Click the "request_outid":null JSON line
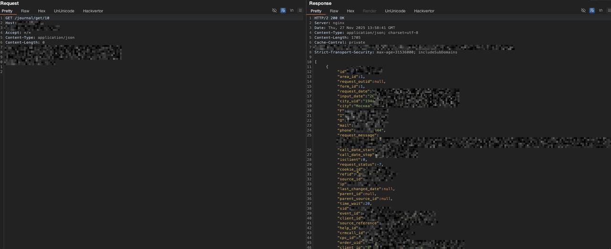The image size is (611, 249). 361,81
